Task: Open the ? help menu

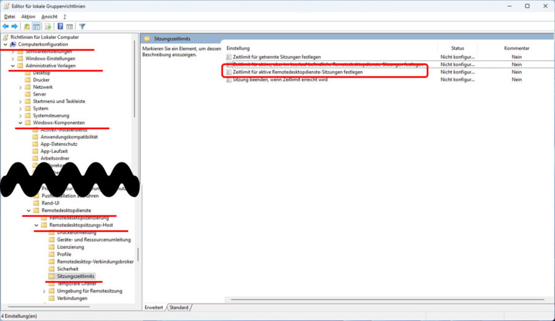Action: pos(64,17)
